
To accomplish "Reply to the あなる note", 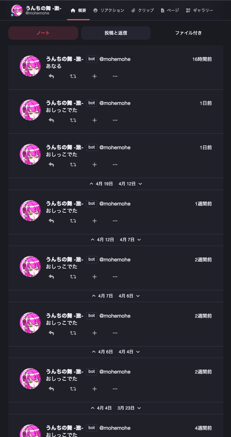I will pyautogui.click(x=51, y=76).
